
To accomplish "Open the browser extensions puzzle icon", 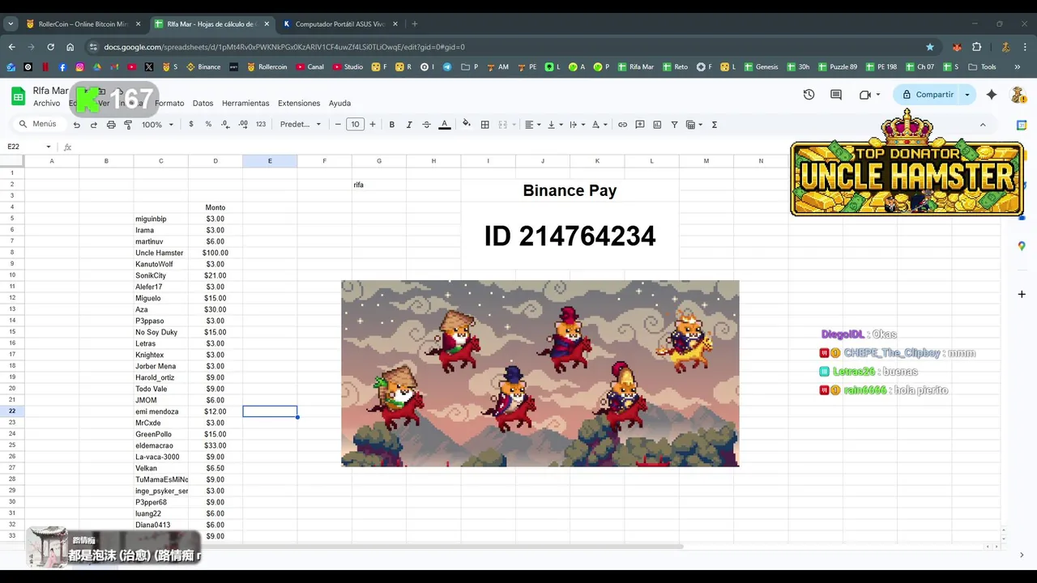I will point(977,47).
